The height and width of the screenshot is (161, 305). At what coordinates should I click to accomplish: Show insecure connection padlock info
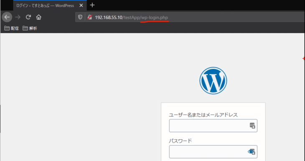coord(89,17)
